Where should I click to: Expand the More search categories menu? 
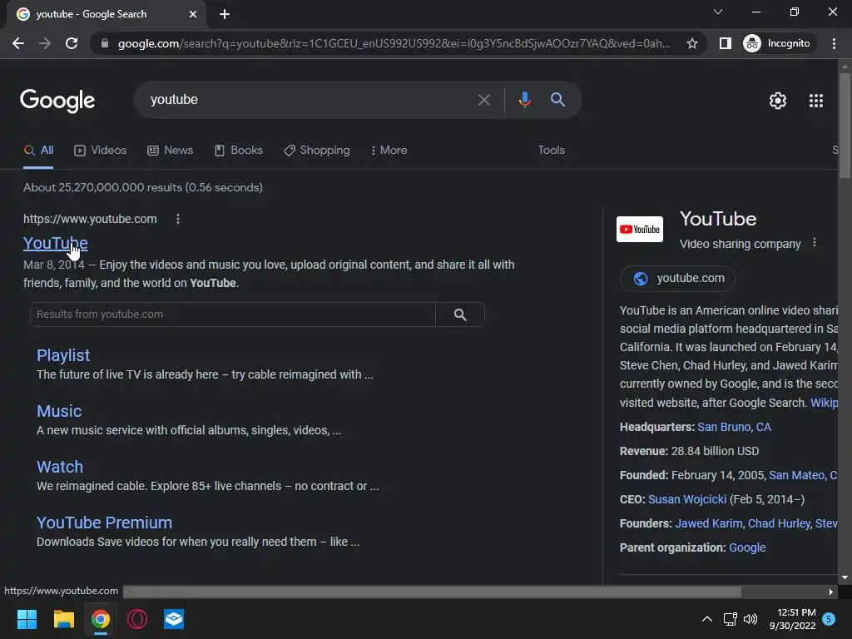[389, 151]
